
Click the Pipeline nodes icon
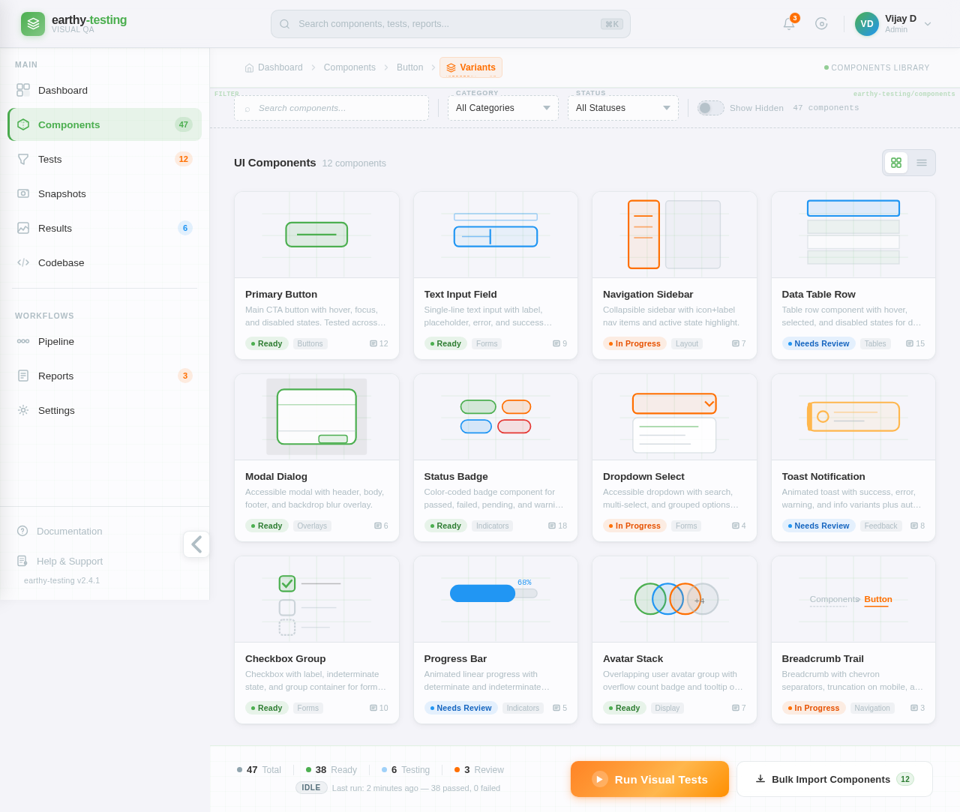pyautogui.click(x=23, y=341)
